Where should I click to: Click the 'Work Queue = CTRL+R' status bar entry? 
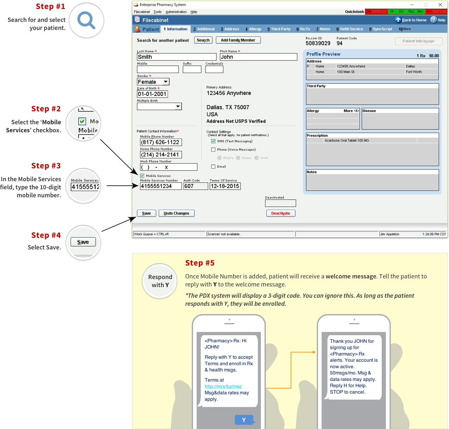point(169,234)
